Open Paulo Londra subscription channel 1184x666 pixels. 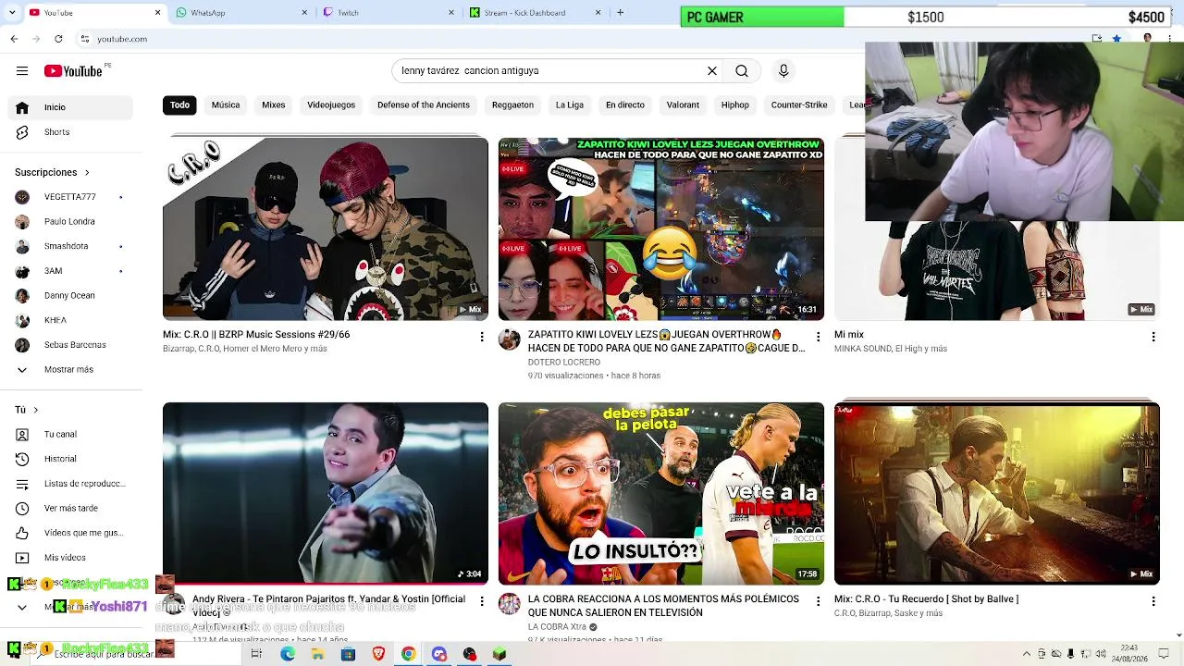coord(72,222)
